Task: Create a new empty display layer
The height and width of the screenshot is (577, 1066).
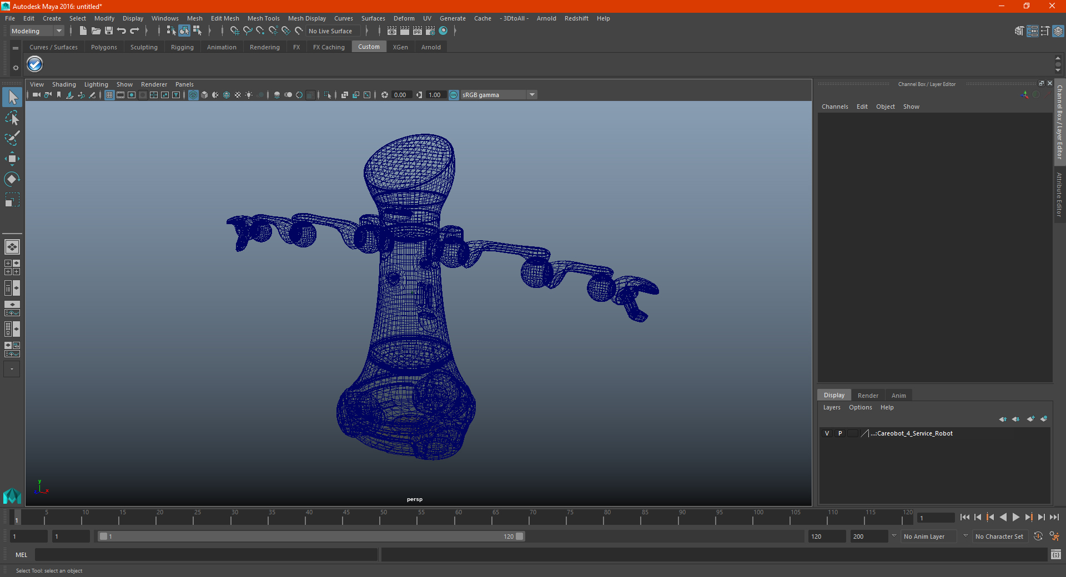Action: (1030, 419)
